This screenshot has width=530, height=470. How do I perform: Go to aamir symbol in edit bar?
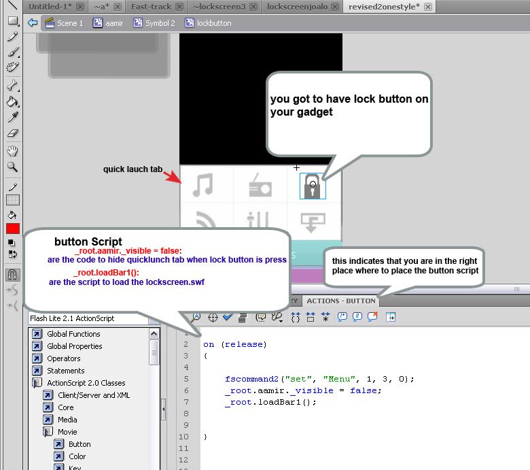click(x=108, y=23)
